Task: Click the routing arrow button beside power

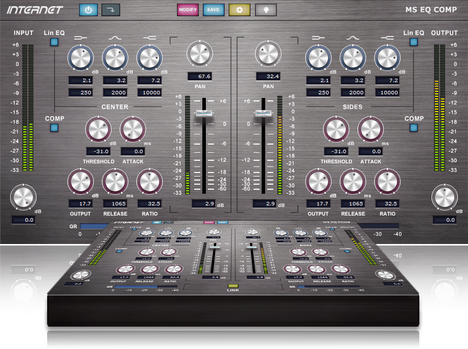Action: point(111,10)
